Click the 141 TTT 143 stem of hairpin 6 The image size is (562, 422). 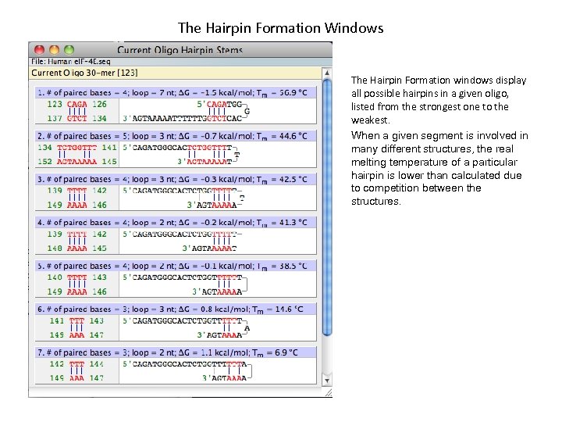[77, 328]
